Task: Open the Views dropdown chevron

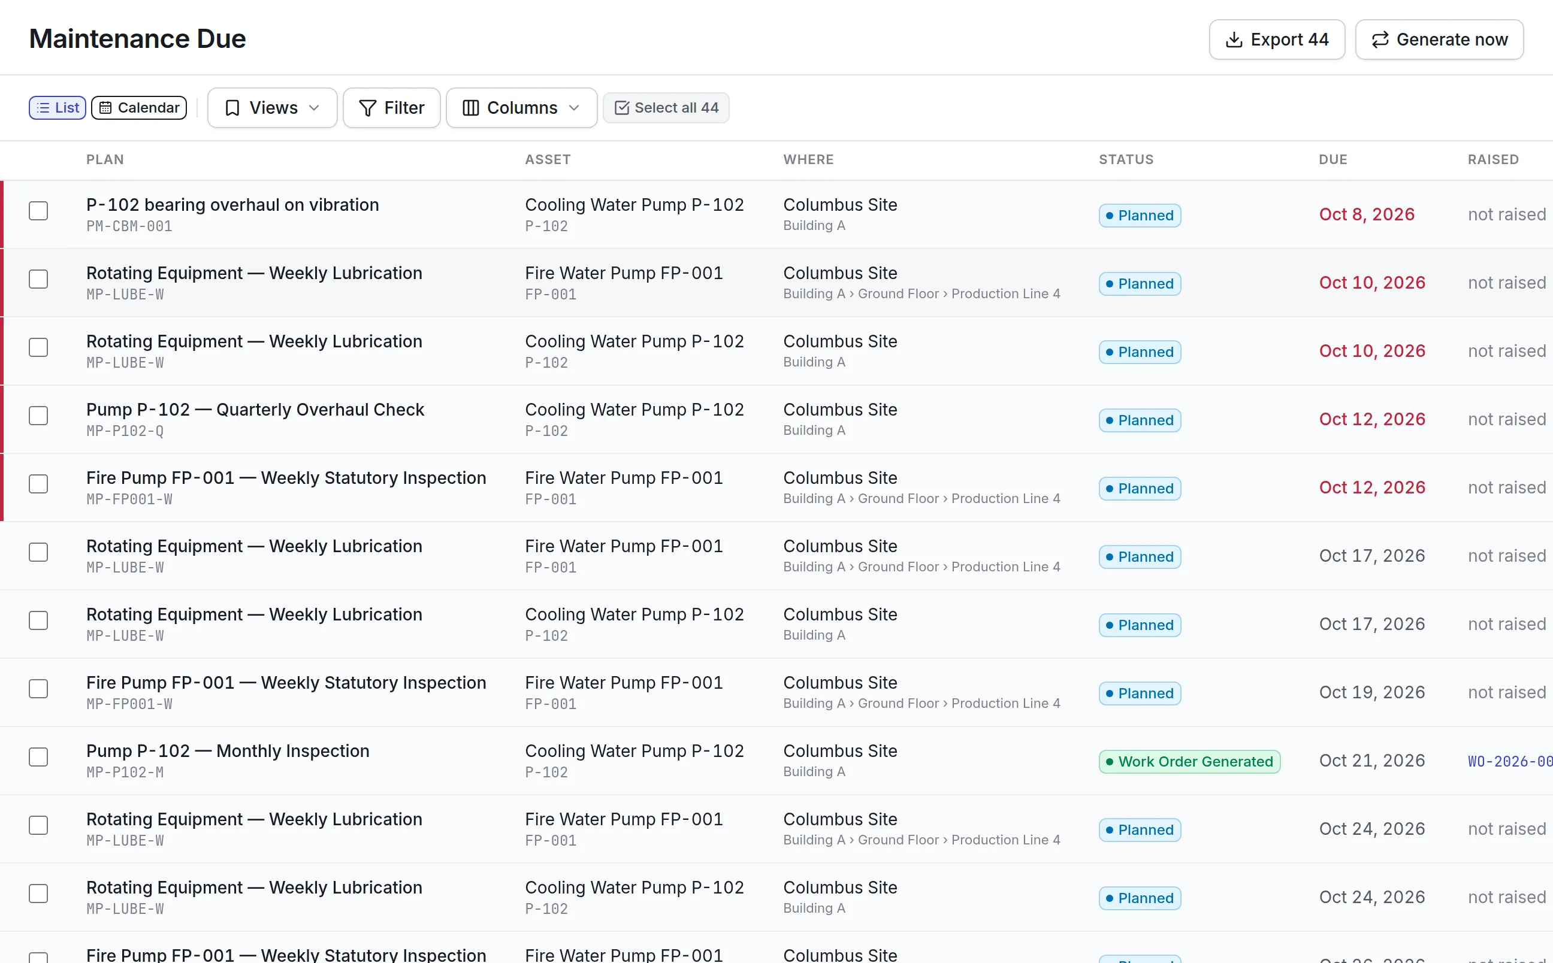Action: point(314,108)
